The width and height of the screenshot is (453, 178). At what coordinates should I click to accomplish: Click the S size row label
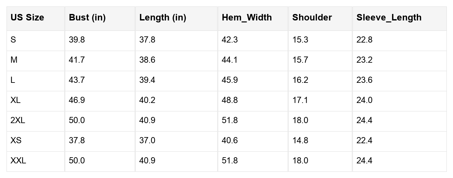point(13,40)
